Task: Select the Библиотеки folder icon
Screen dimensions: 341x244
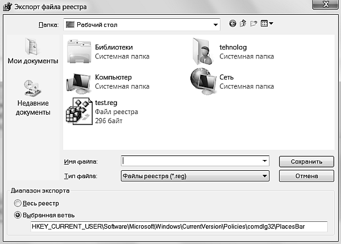Action: (79, 52)
